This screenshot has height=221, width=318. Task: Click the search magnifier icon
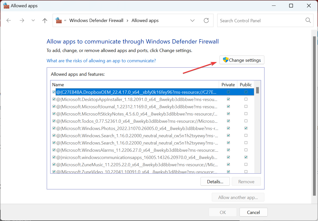pos(308,20)
